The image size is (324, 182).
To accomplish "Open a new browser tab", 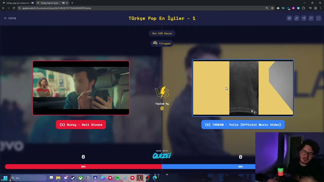I will [72, 3].
